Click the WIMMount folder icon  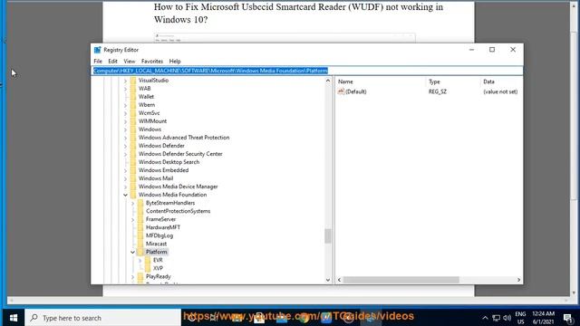point(133,120)
